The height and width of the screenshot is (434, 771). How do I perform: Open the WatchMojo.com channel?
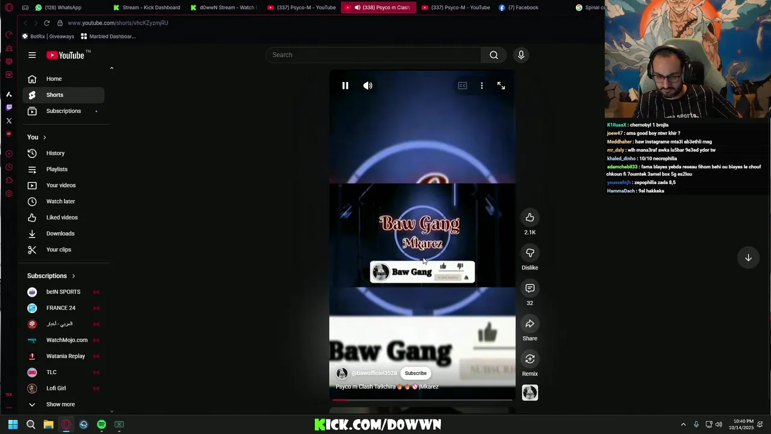[x=63, y=340]
